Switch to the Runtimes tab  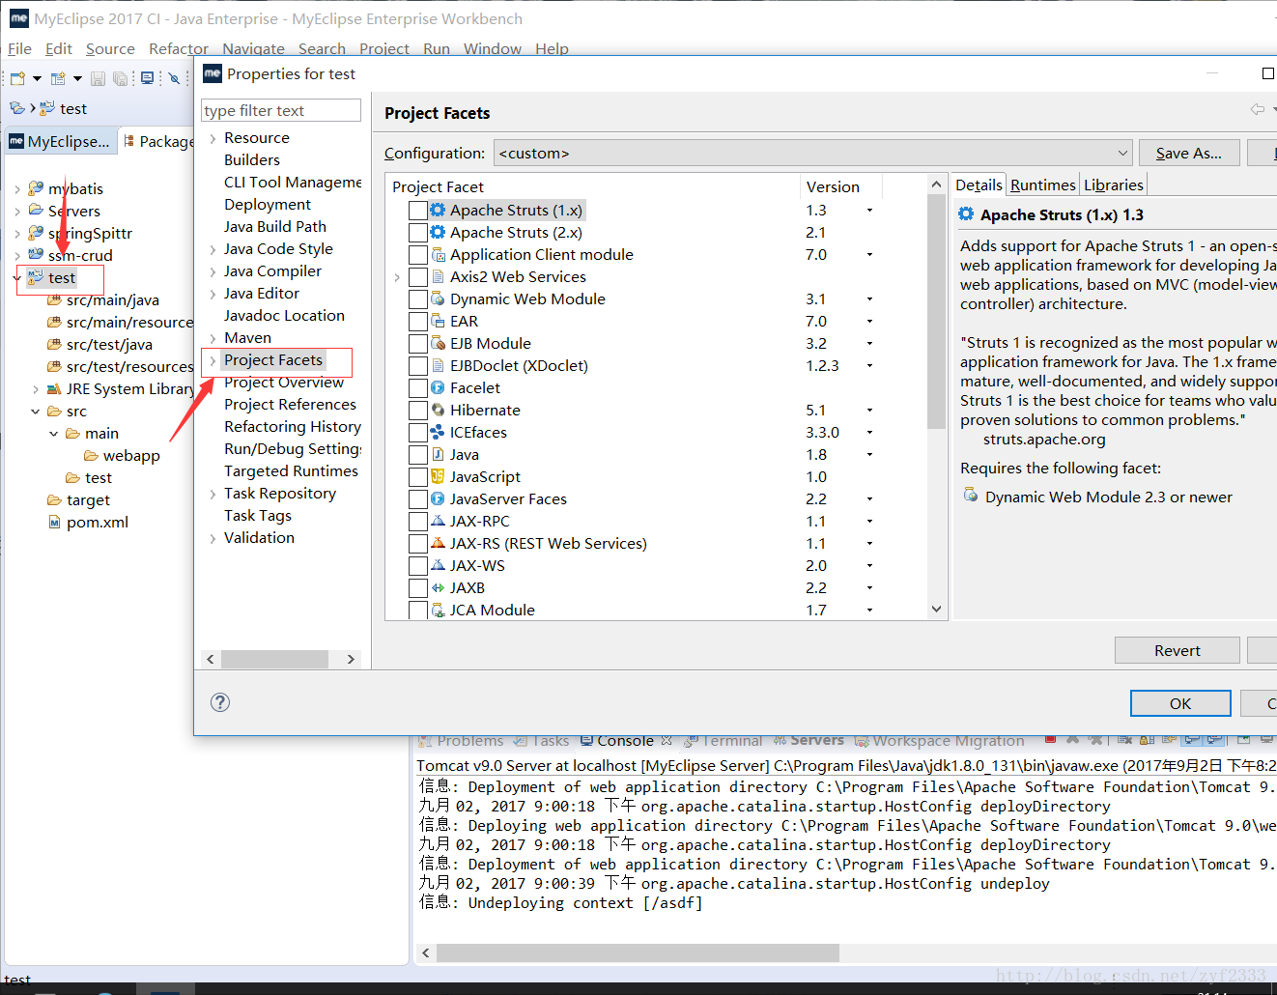1042,185
